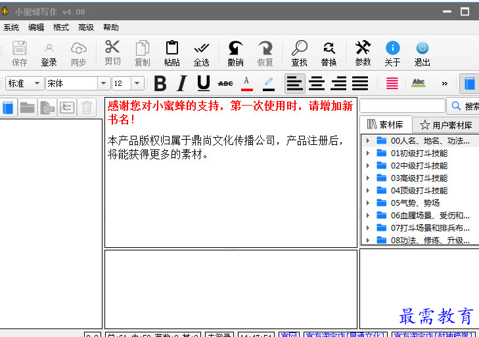Toggle italic formatting I
This screenshot has height=337, width=479.
pos(182,83)
